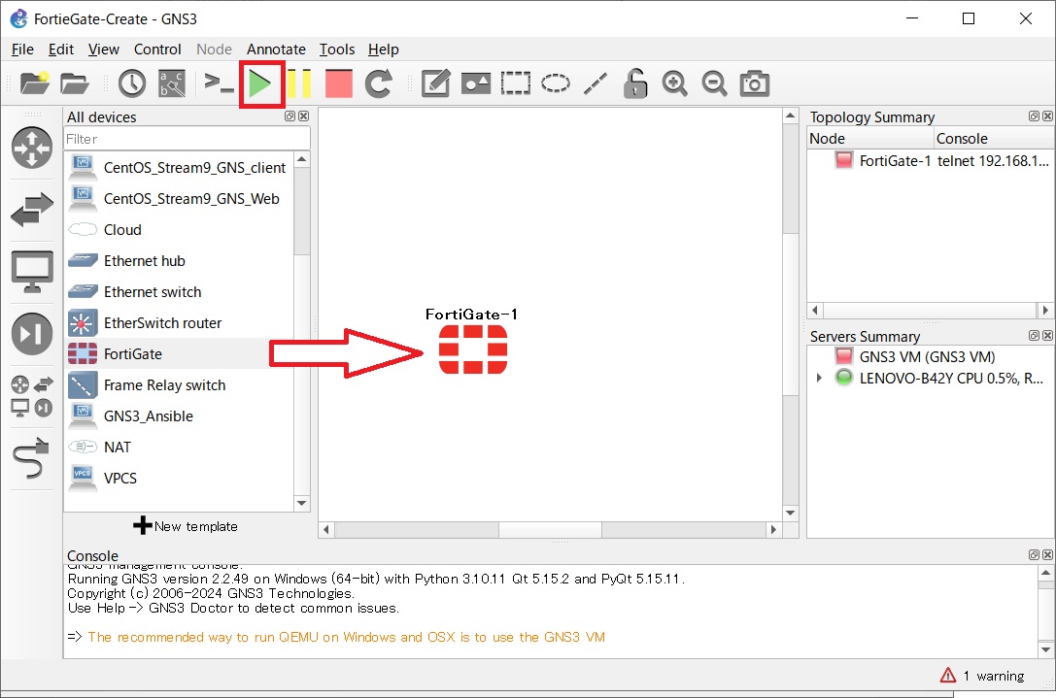Open the Tools menu
This screenshot has height=698, width=1056.
[337, 50]
